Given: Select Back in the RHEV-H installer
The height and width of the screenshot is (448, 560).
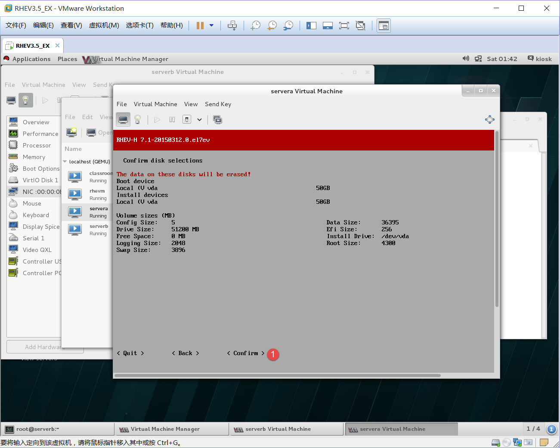Looking at the screenshot, I should coord(186,353).
